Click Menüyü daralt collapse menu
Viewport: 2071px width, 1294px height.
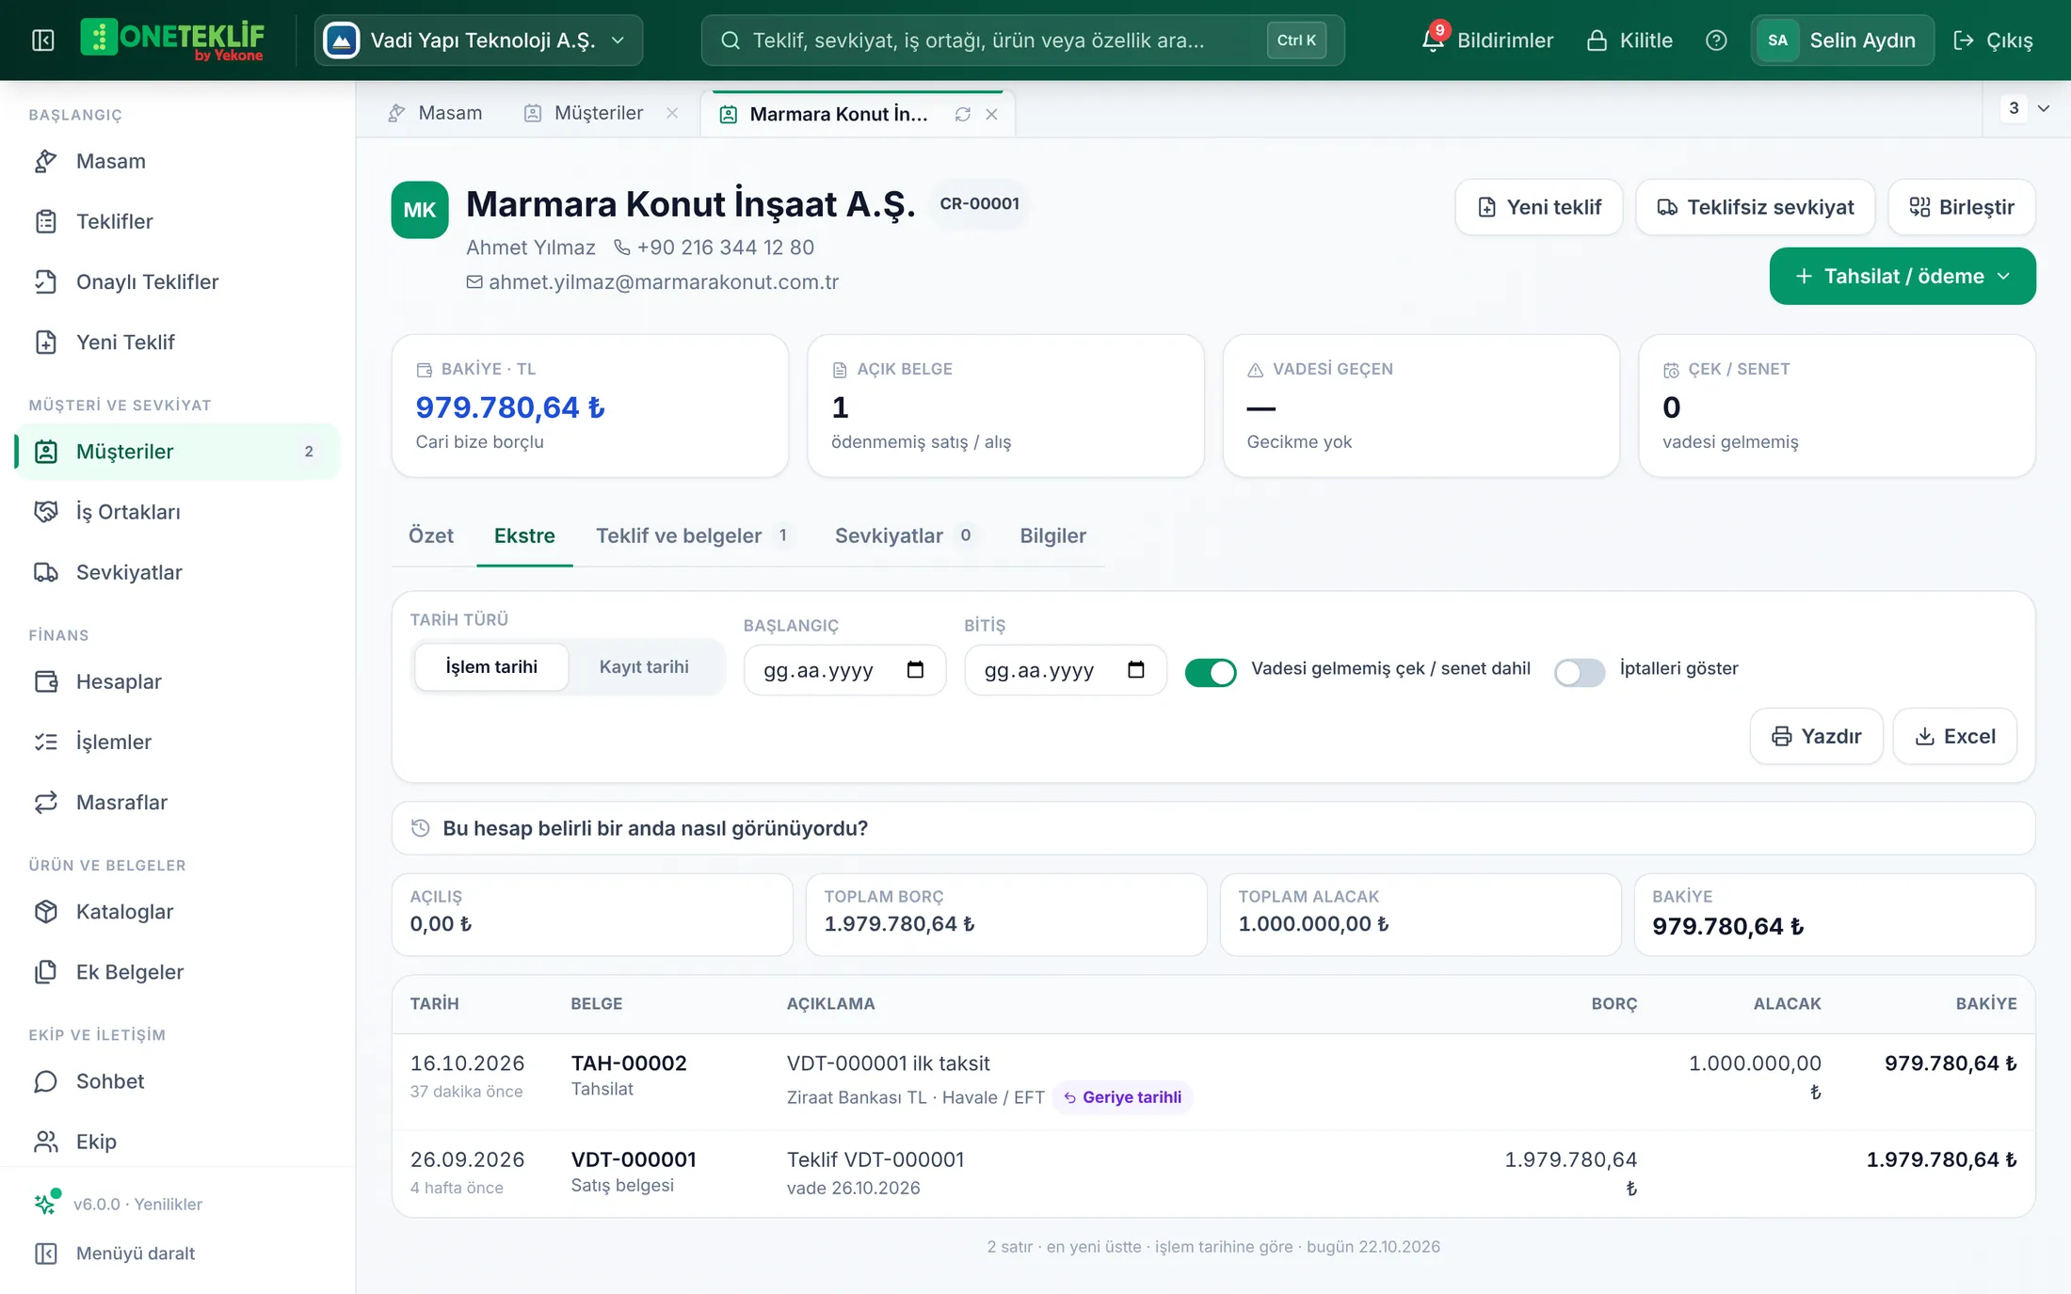pos(178,1254)
